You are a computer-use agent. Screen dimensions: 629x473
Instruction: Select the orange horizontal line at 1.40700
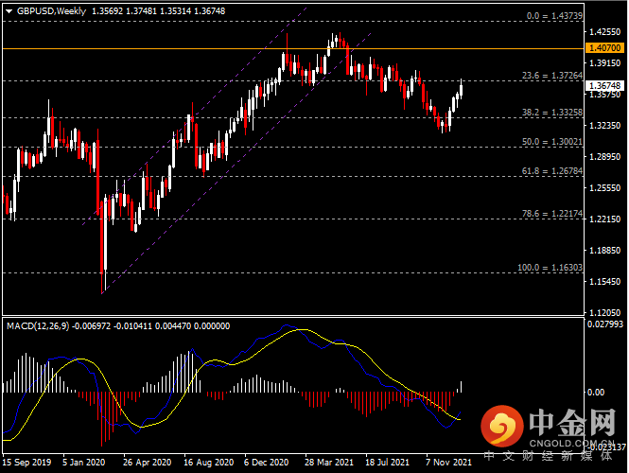click(x=293, y=48)
